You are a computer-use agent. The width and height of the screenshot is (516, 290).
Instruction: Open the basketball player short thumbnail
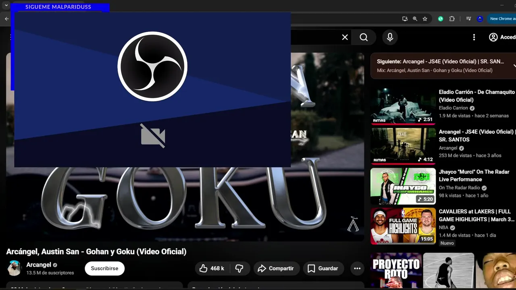(449, 271)
